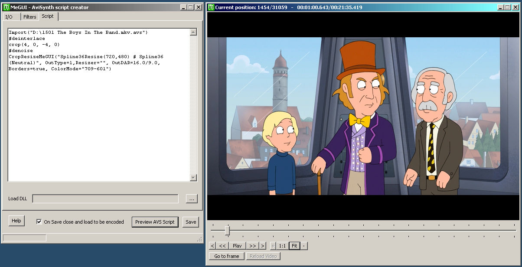Minimize the AviSynth script creator window
Image resolution: width=522 pixels, height=267 pixels.
(183, 7)
